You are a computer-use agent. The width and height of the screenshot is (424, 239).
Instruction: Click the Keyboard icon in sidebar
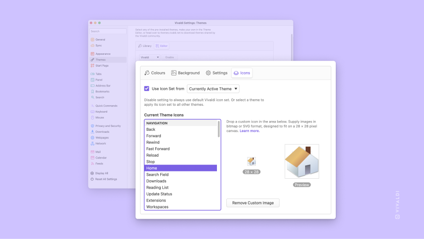pos(93,112)
